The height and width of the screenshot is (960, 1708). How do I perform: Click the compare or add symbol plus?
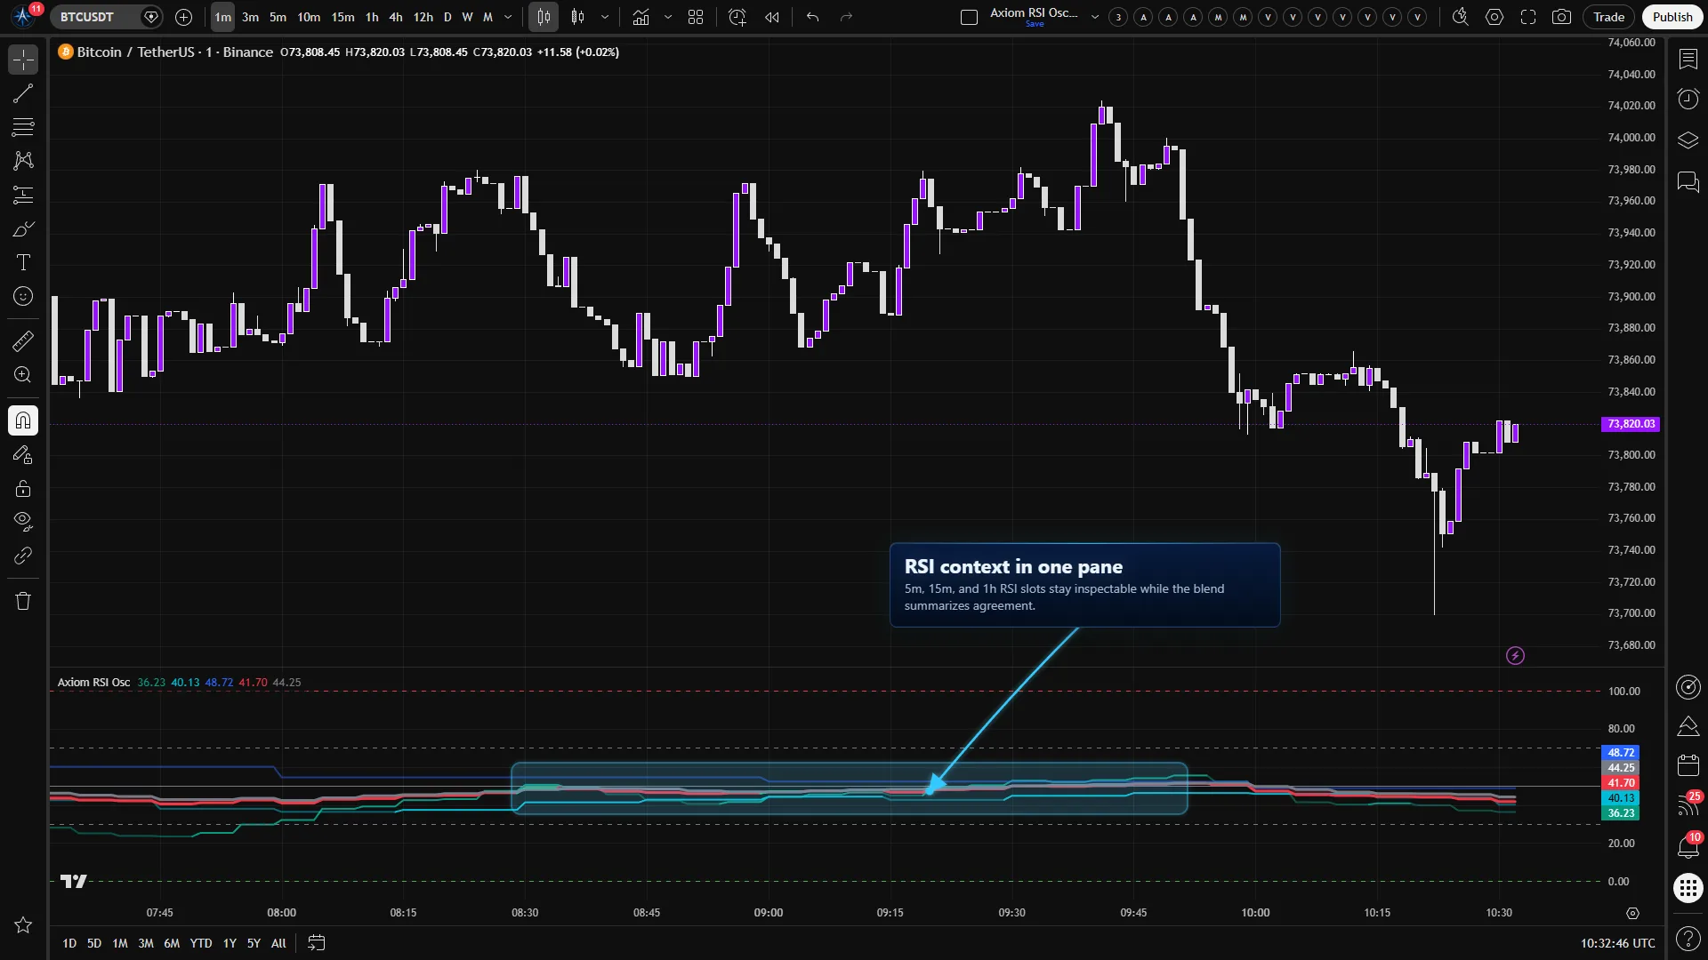pyautogui.click(x=183, y=17)
